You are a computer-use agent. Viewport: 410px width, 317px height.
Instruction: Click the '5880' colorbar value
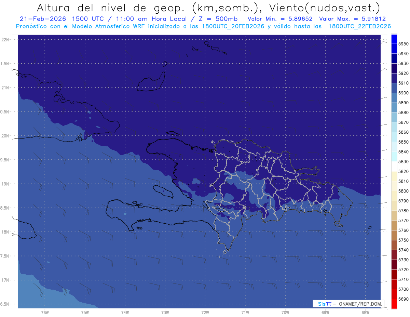[403, 113]
